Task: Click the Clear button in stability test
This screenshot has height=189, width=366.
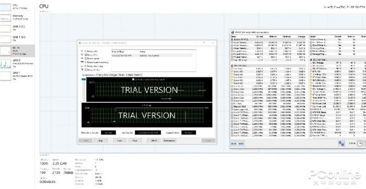Action: tap(120, 140)
